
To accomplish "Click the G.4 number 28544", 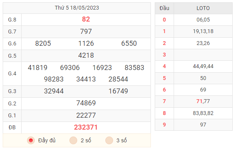I will [118, 79].
